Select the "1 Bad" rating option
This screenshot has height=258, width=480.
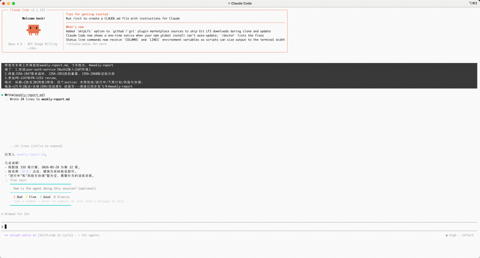18,197
